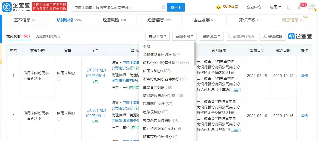Select 历史裁判文书 sub-tab
Image resolution: width=318 pixels, height=141 pixels.
pyautogui.click(x=48, y=36)
